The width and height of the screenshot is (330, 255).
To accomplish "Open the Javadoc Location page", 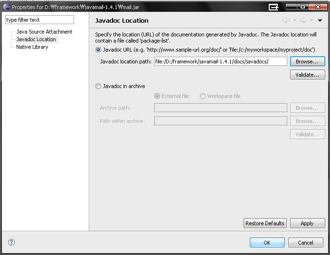I will pyautogui.click(x=36, y=39).
